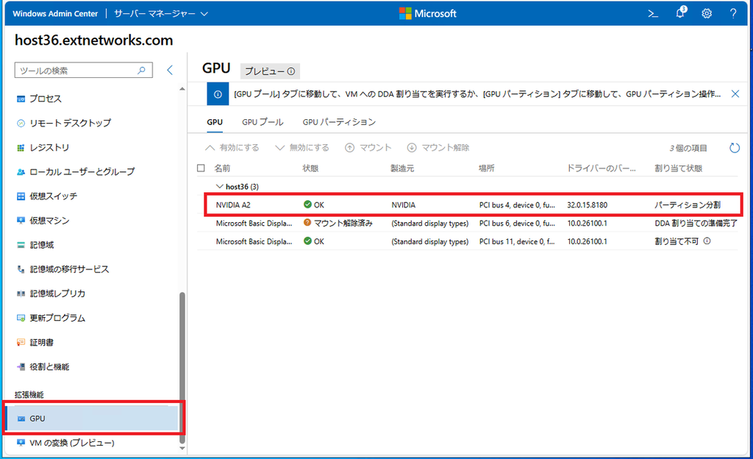The width and height of the screenshot is (753, 459).
Task: Click the 無効にする button
Action: click(302, 148)
